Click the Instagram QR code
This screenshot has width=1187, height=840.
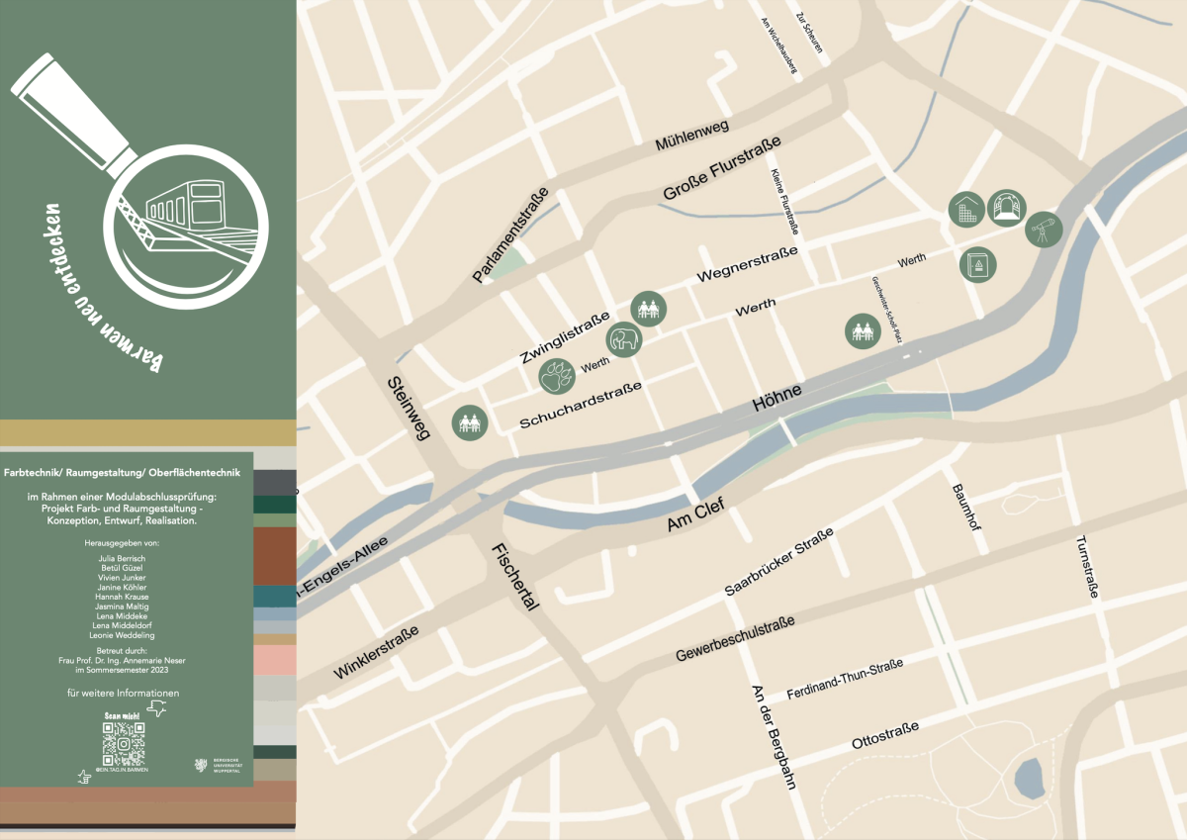124,743
